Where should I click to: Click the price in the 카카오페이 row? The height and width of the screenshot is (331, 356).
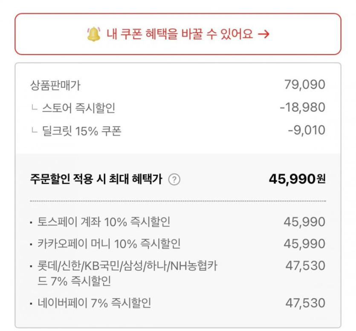click(304, 244)
